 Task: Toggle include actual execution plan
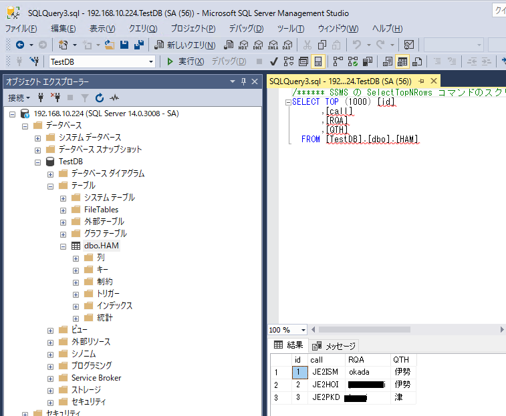point(336,61)
